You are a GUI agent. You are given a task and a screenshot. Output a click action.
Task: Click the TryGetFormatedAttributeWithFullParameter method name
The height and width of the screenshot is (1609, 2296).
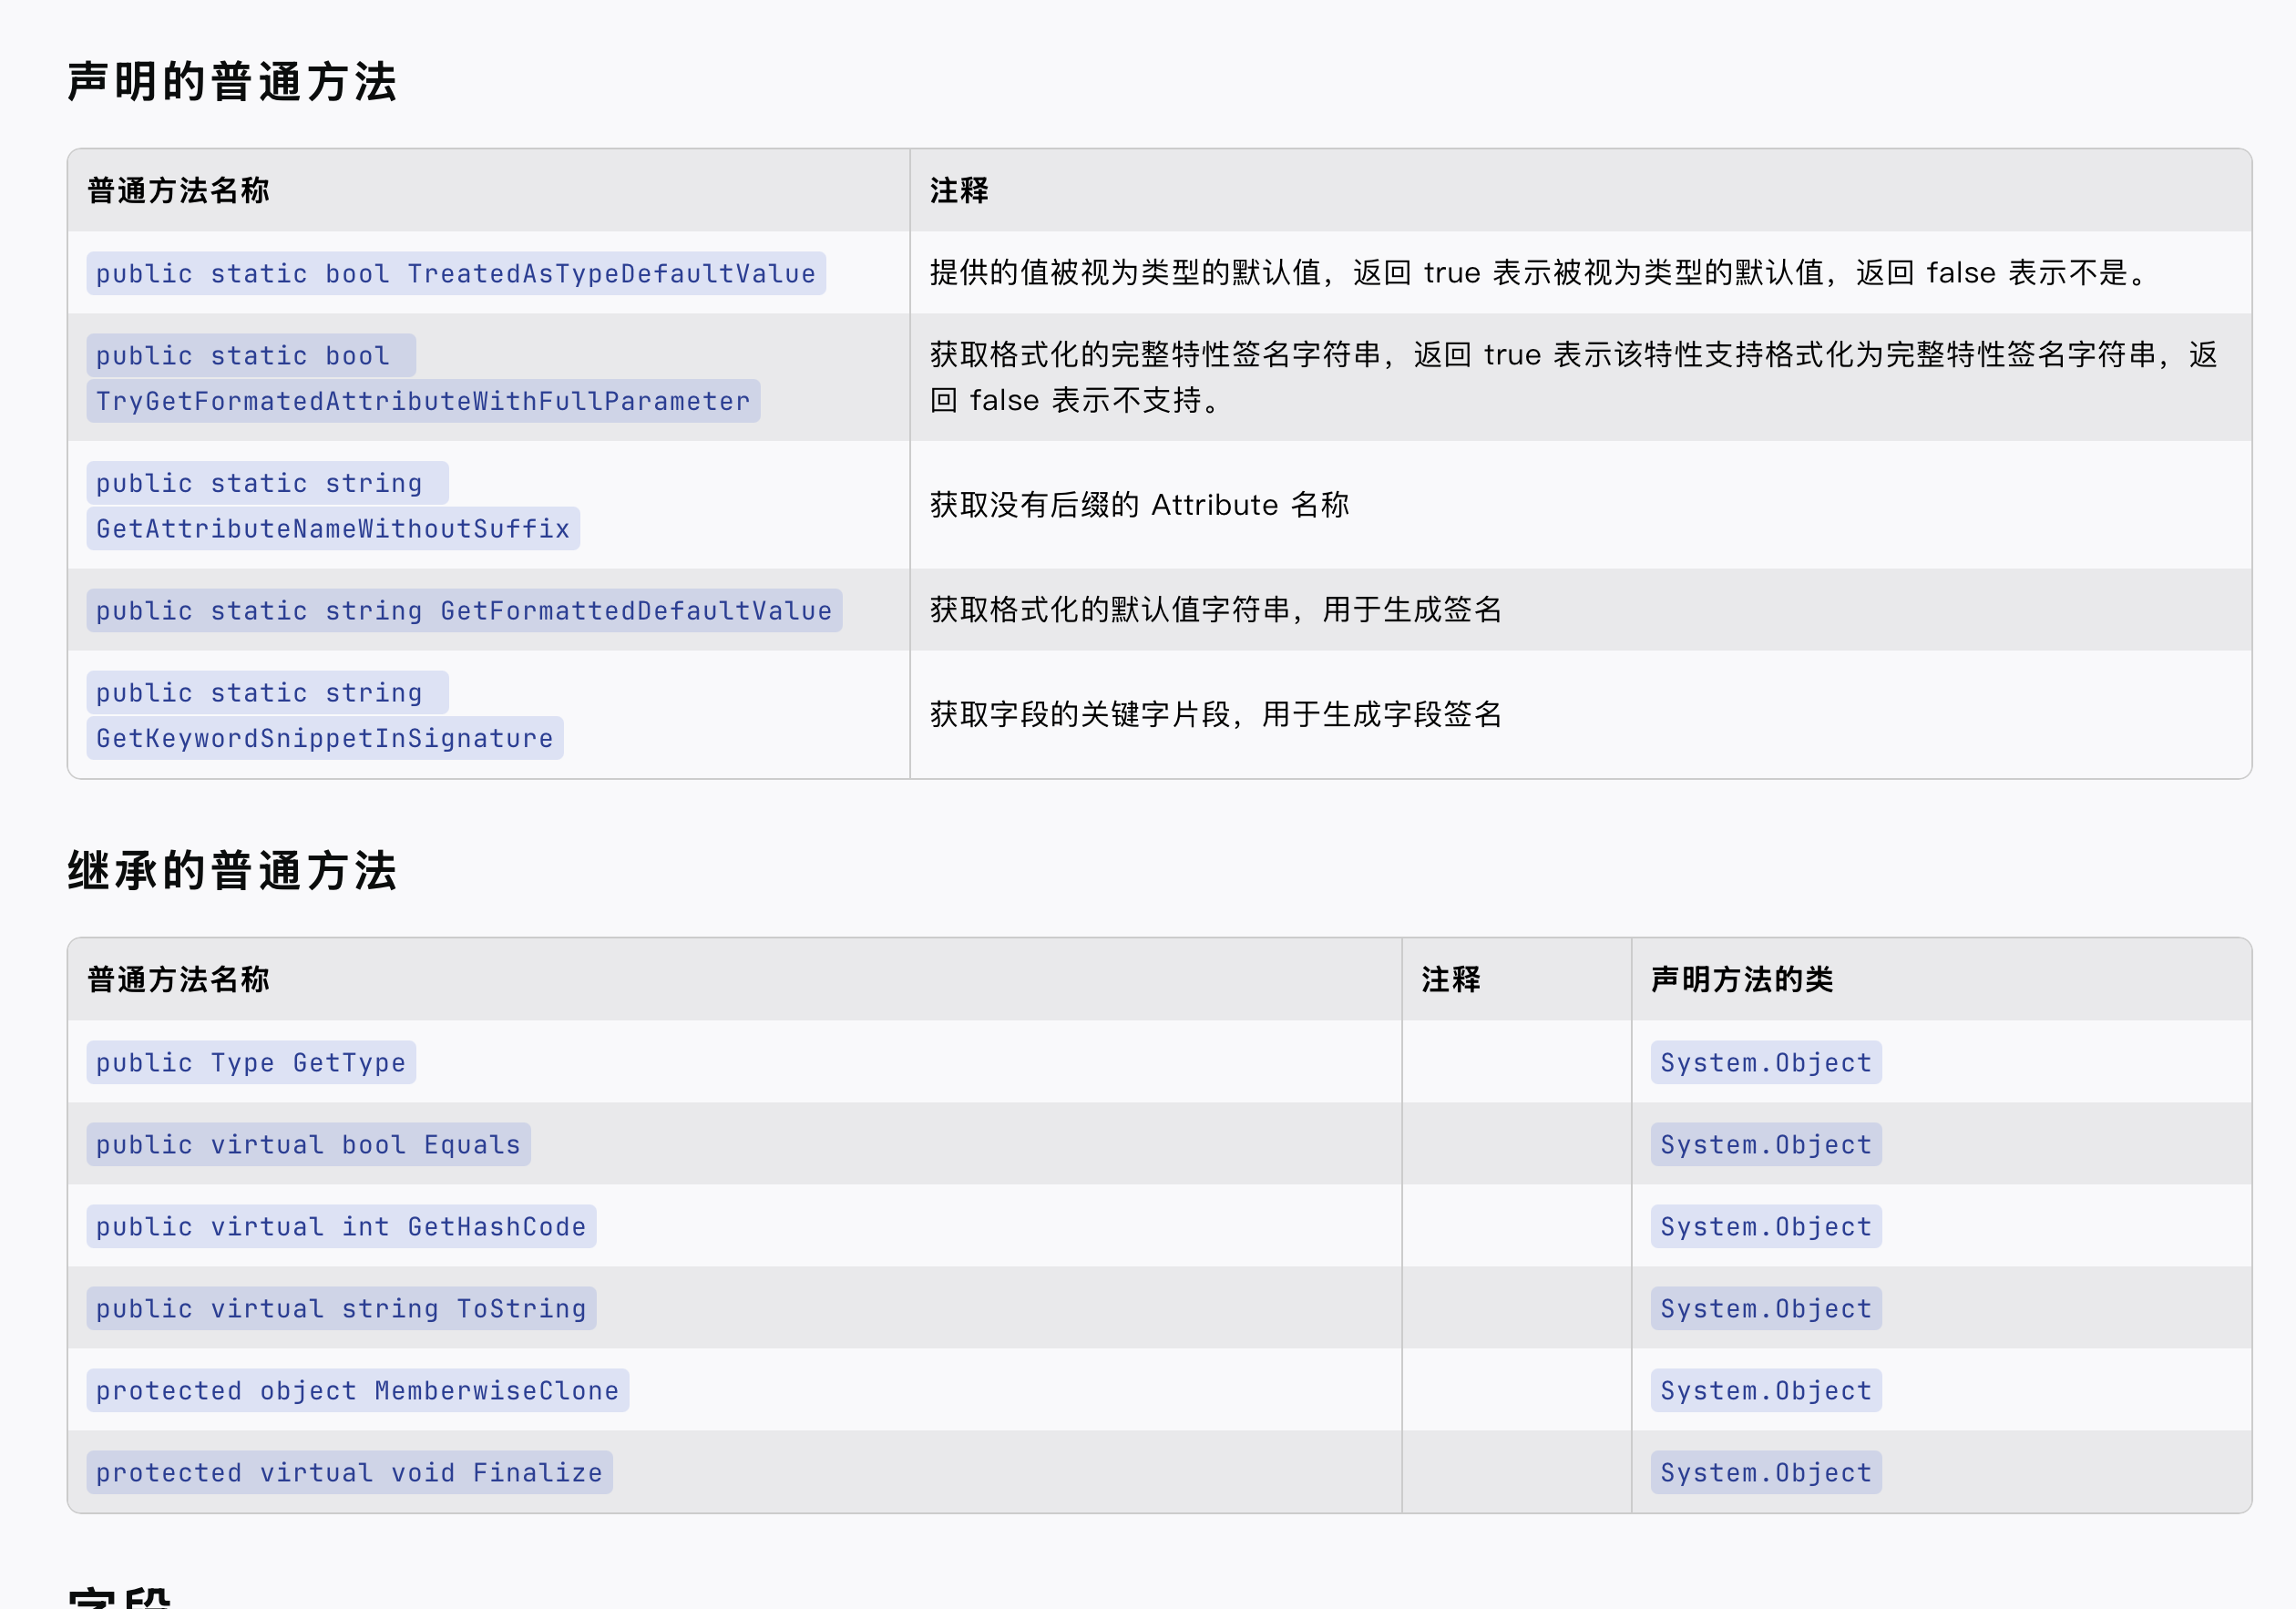click(421, 400)
